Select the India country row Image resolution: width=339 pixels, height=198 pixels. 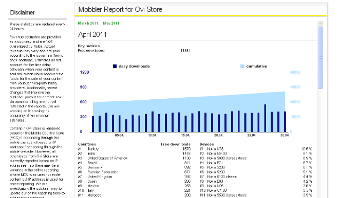pos(134,153)
